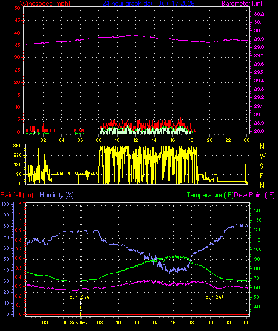Click the topmost 'N' compass letter
The width and height of the screenshot is (278, 331).
pos(262,146)
